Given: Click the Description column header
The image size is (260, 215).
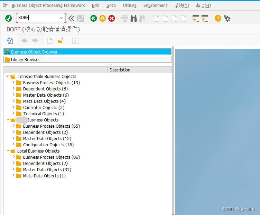Looking at the screenshot, I should pyautogui.click(x=139, y=70).
